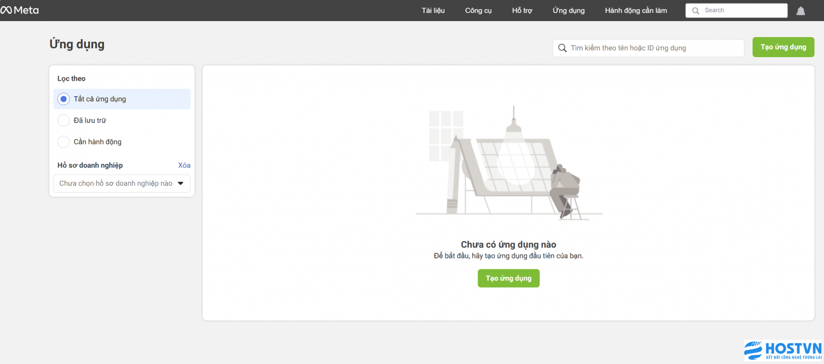Open the 'Tài liệu' menu
The height and width of the screenshot is (364, 824).
(x=433, y=10)
